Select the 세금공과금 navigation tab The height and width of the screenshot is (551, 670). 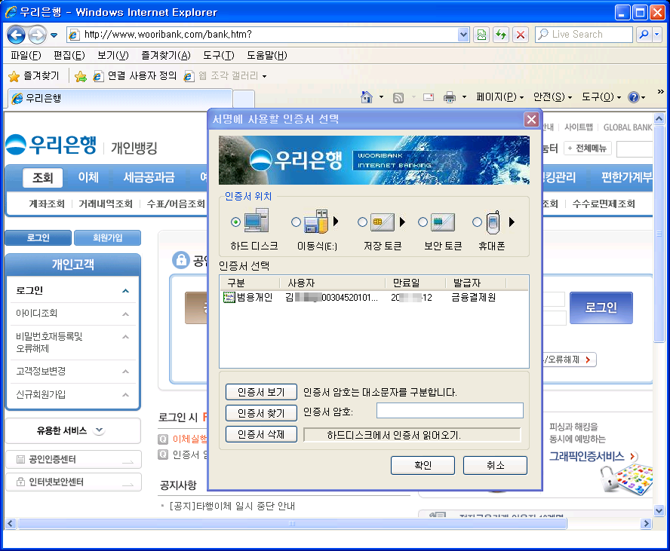pos(149,177)
